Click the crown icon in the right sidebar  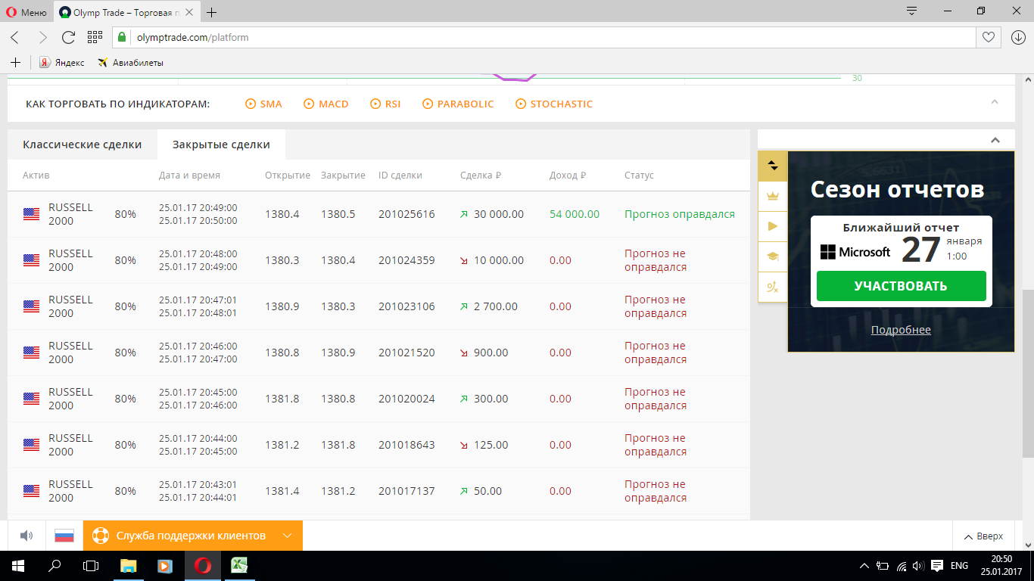coord(773,196)
